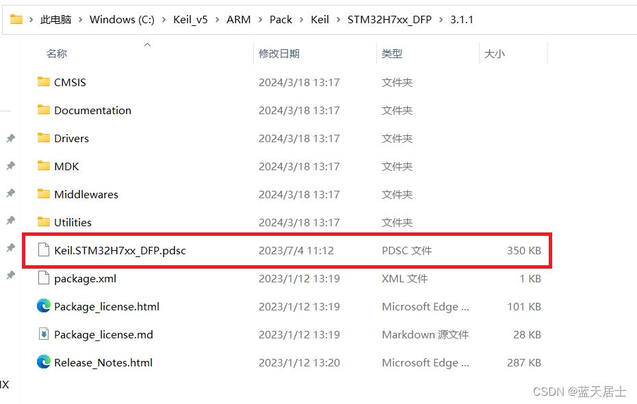Select the Keil.STM32H7xx_DFP.pdsc file name

[x=120, y=250]
